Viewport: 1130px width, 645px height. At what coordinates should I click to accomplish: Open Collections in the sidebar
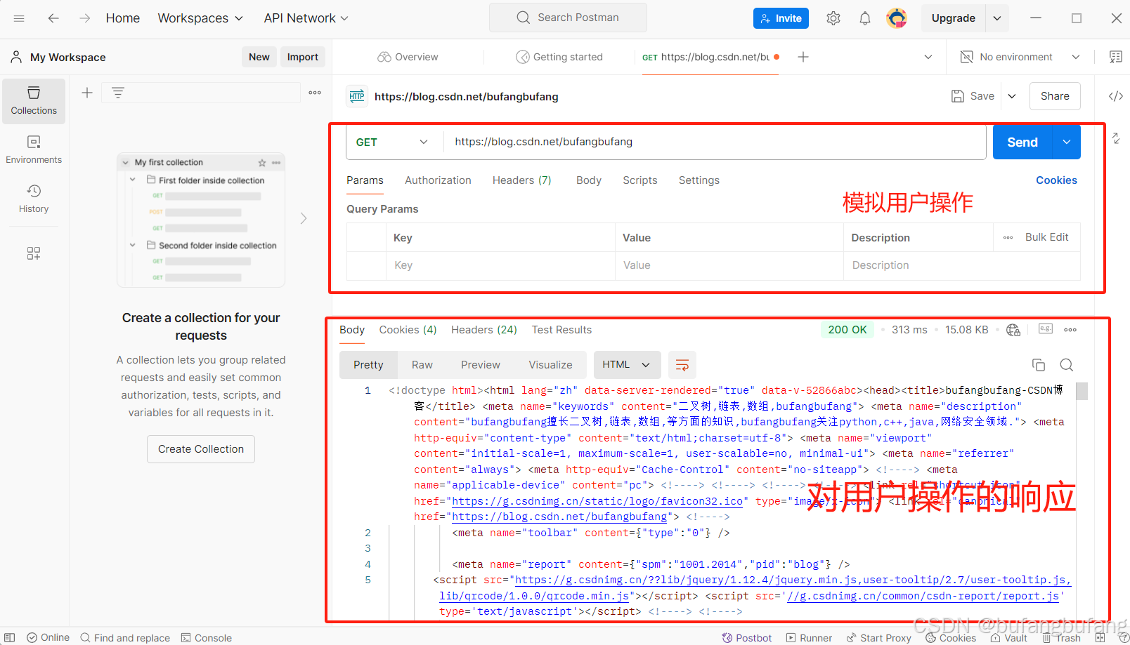[34, 101]
